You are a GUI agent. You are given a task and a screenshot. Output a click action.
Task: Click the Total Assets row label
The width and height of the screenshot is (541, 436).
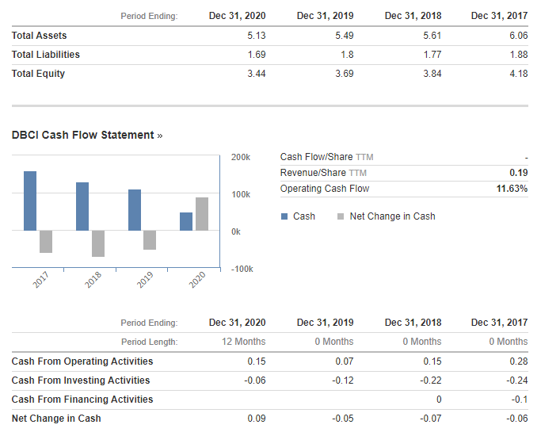pos(39,36)
